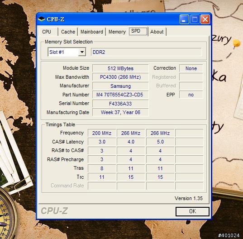Click the OK button
Image resolution: width=243 pixels, height=239 pixels.
click(192, 211)
